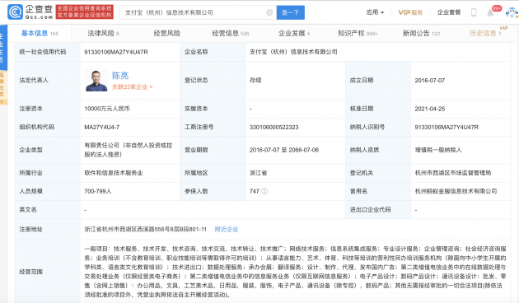The image size is (519, 303).
Task: Click the 法定代表人 label cell
Action: tap(47, 81)
